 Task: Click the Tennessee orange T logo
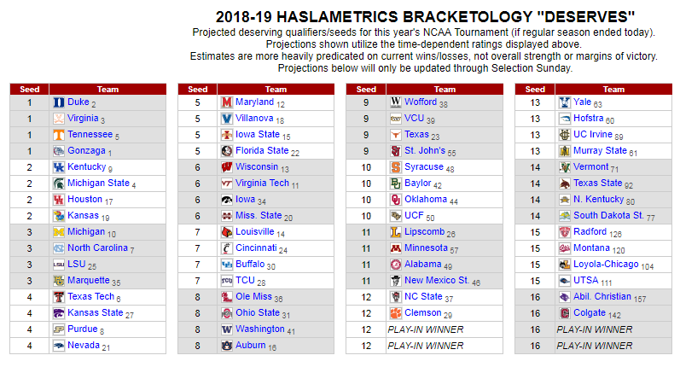tap(58, 135)
